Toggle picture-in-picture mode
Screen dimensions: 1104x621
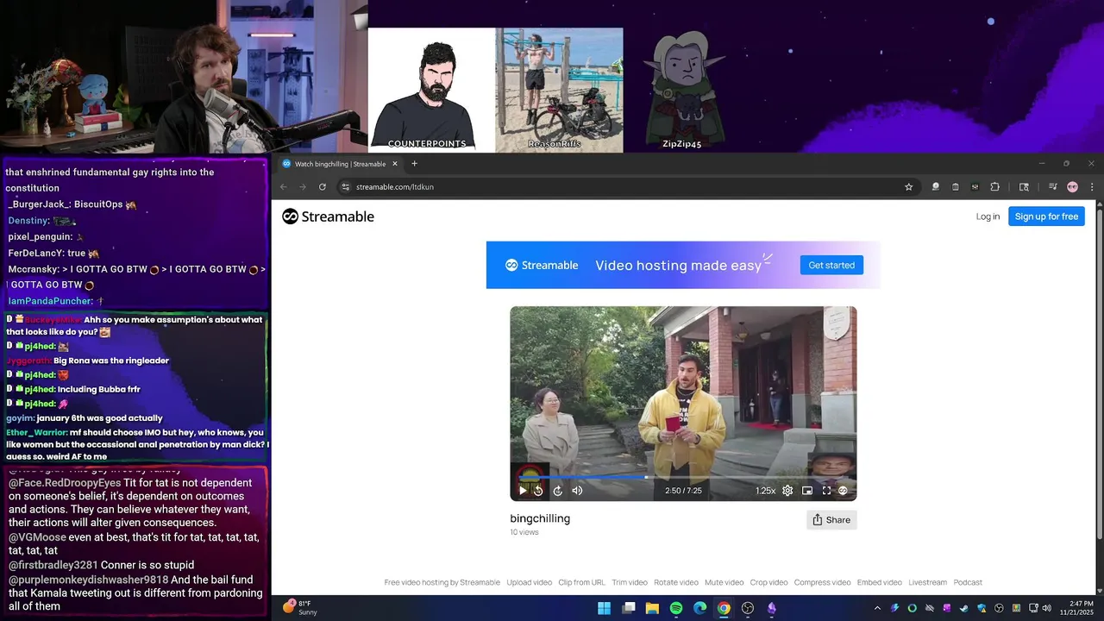tap(807, 490)
